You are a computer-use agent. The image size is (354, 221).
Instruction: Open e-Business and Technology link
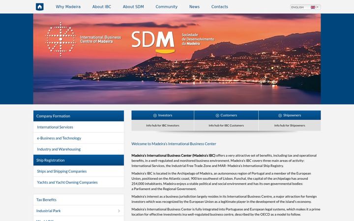79,138
